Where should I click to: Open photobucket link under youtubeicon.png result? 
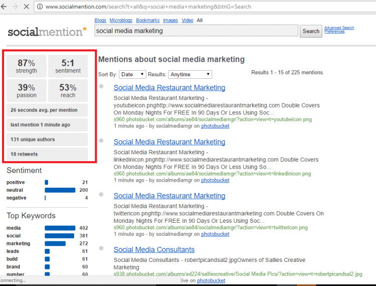tap(215, 126)
